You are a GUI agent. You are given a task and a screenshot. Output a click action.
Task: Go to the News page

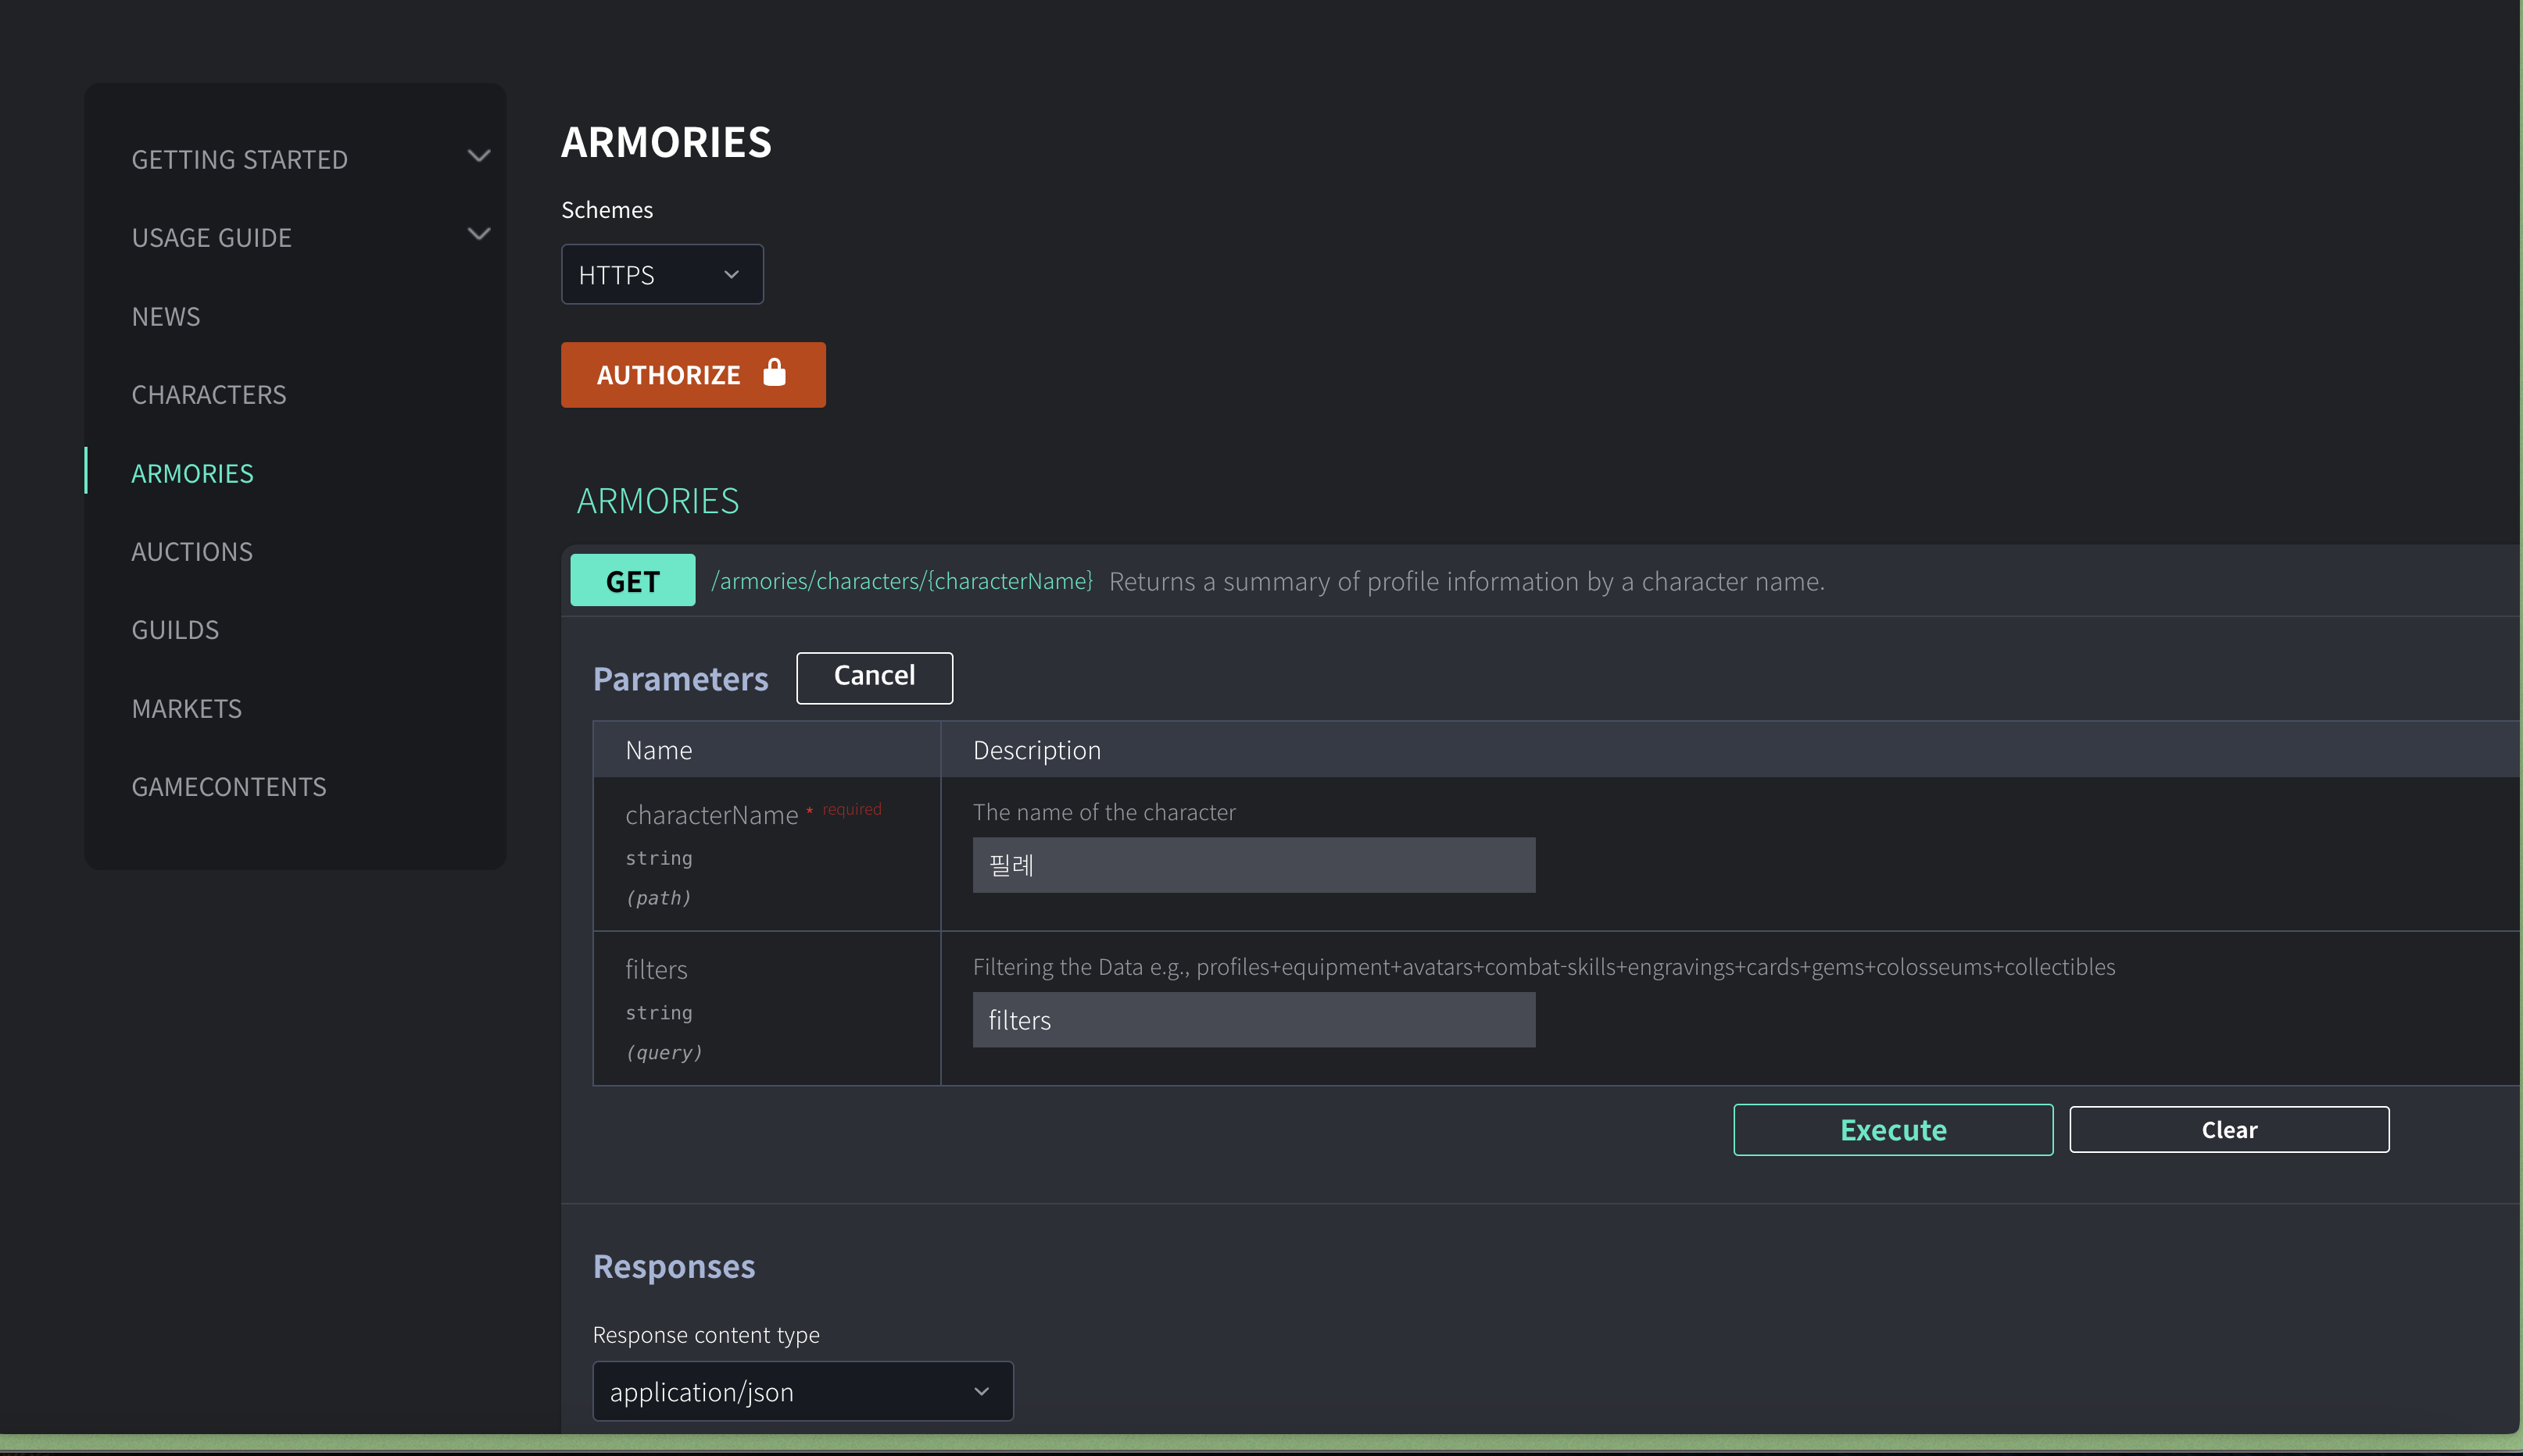coord(166,316)
